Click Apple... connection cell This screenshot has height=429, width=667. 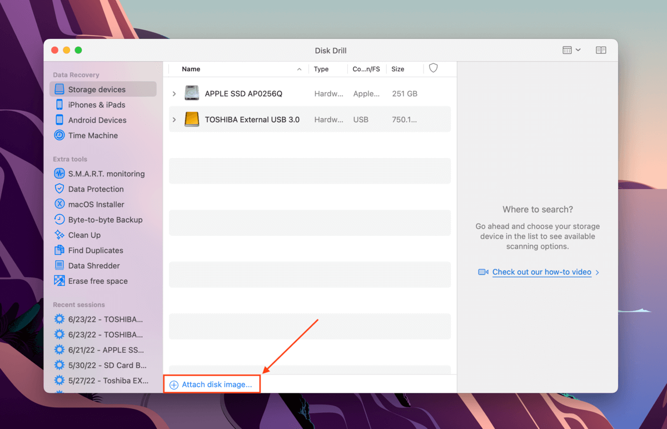[x=366, y=93]
